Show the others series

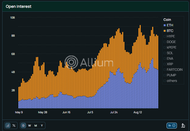[165, 81]
